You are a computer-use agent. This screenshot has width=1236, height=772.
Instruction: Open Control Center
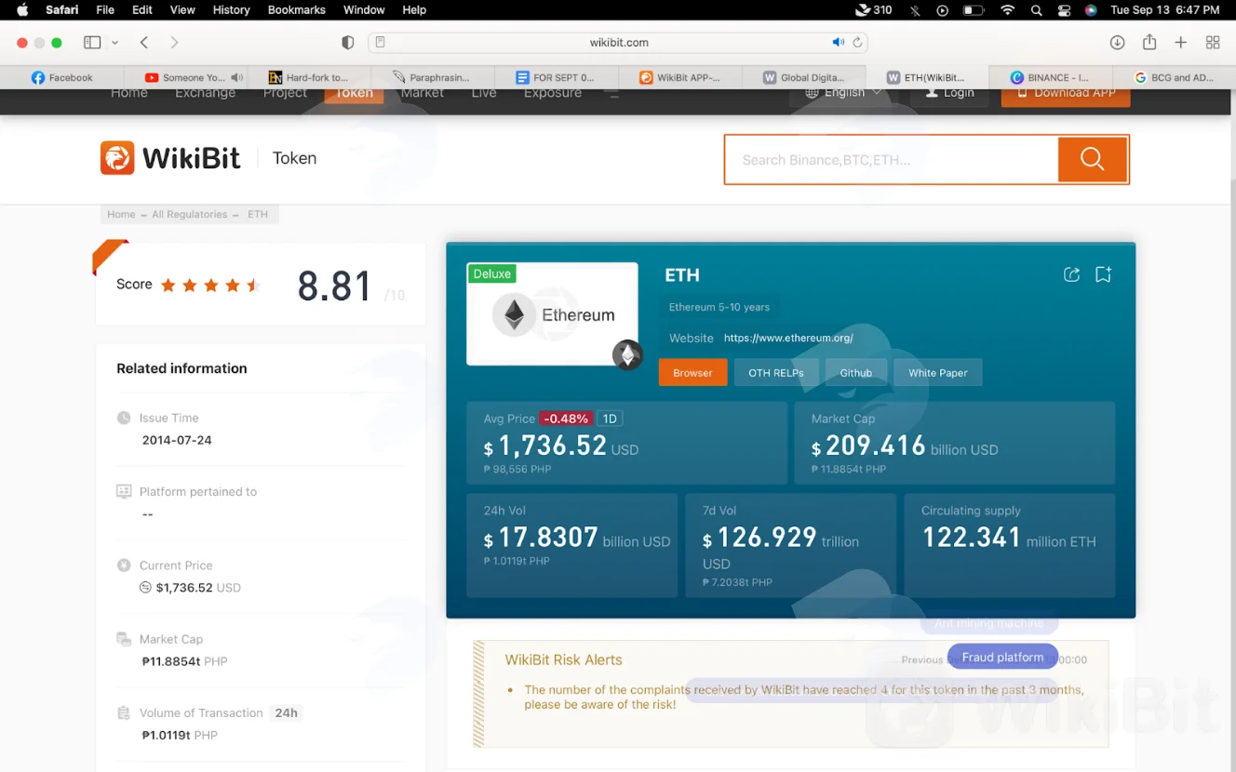pyautogui.click(x=1065, y=10)
